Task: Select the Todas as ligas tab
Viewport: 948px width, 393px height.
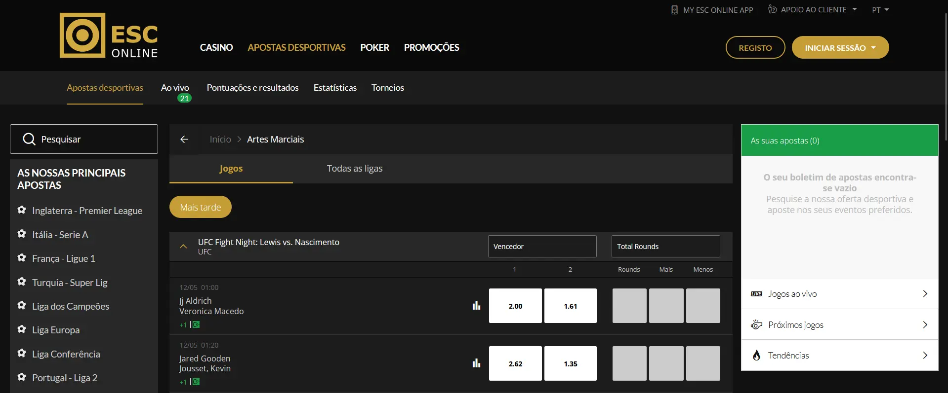Action: click(355, 169)
